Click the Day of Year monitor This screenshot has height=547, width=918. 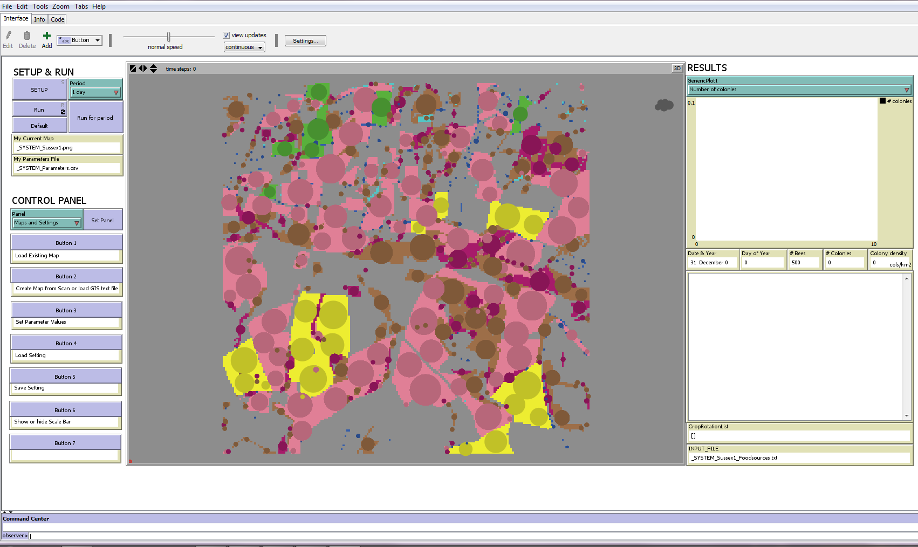pos(763,259)
